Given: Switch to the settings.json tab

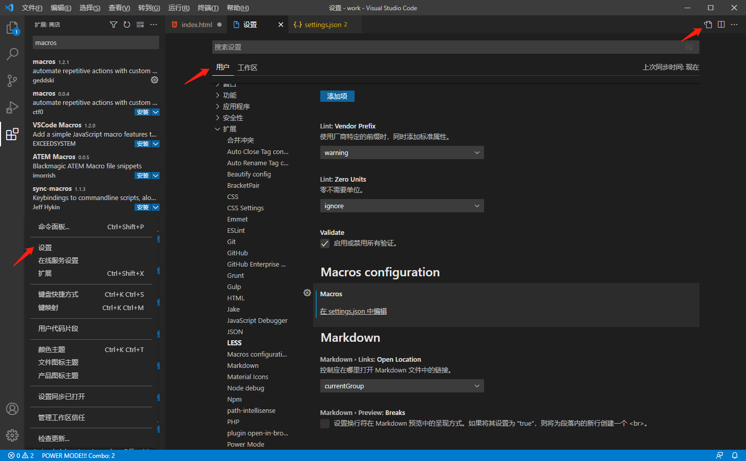Looking at the screenshot, I should click(x=325, y=25).
